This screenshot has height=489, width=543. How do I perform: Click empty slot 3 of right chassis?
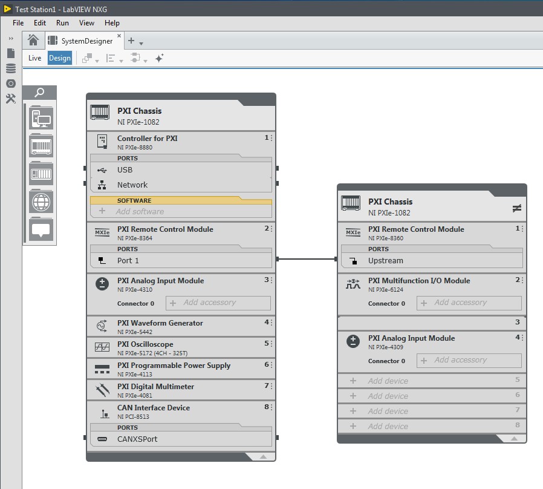point(432,323)
